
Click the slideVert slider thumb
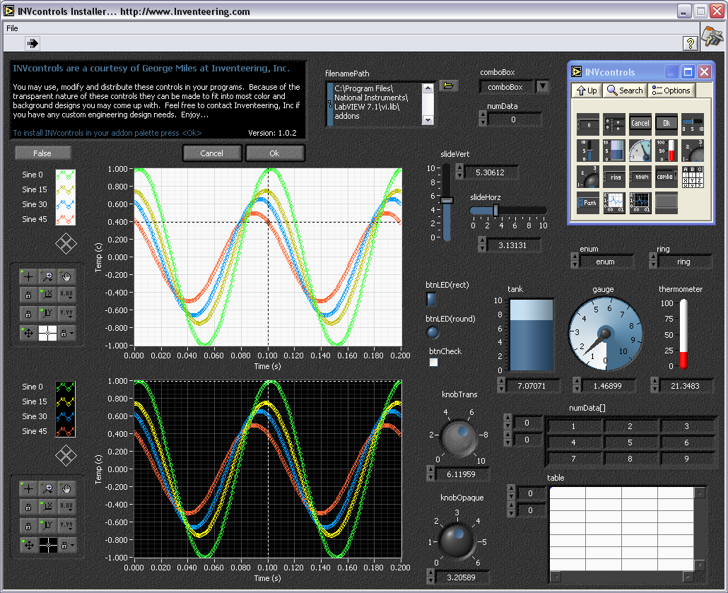[x=447, y=200]
